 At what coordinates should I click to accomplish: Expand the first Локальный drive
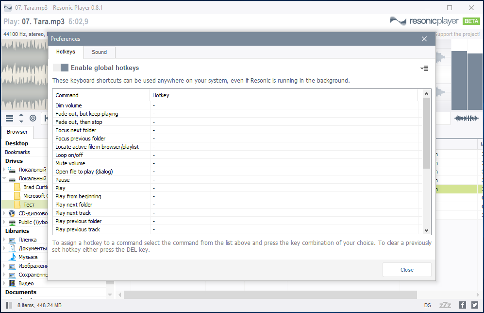pyautogui.click(x=4, y=169)
